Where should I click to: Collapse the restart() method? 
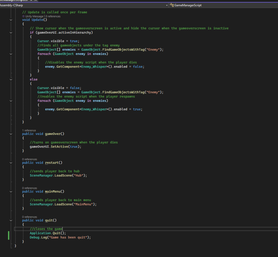[11, 163]
